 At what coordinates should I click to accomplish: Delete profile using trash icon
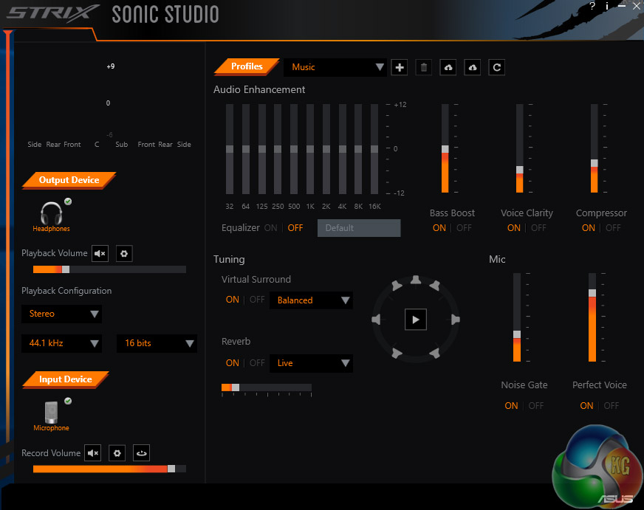point(424,67)
